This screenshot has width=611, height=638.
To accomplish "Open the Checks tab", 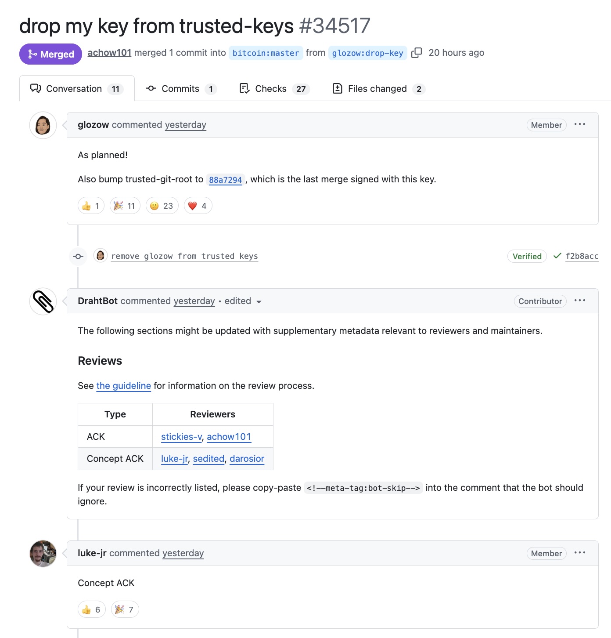I will pyautogui.click(x=270, y=88).
